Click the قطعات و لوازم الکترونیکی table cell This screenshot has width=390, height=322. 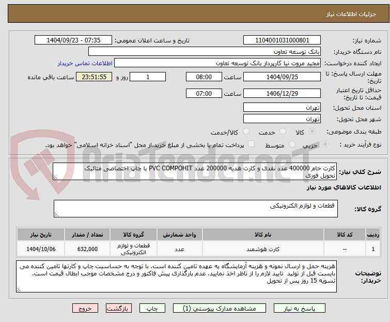[133, 248]
